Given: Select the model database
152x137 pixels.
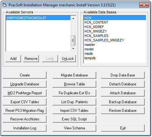Looking at the screenshot, I should (x=115, y=49).
